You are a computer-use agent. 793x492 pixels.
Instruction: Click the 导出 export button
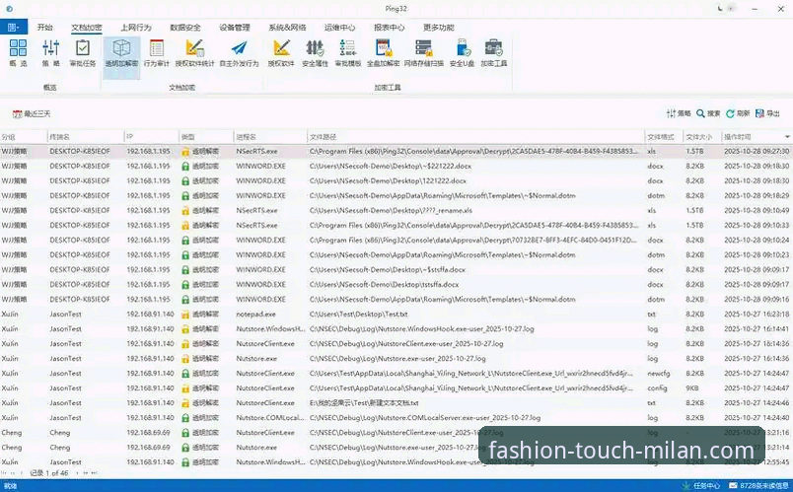[767, 113]
